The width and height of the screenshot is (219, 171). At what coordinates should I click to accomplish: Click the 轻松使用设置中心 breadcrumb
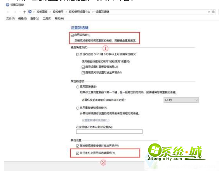80,12
